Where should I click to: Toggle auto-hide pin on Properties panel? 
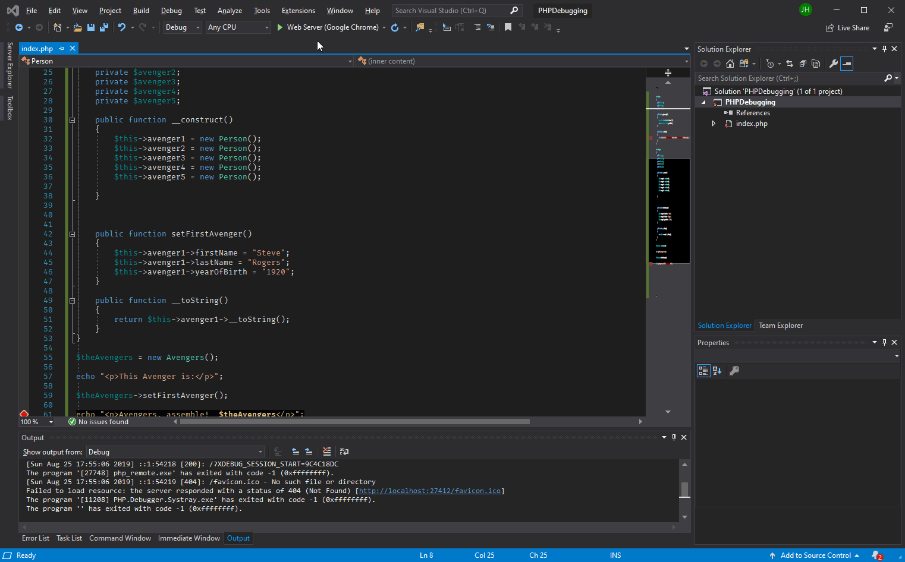[x=885, y=342]
